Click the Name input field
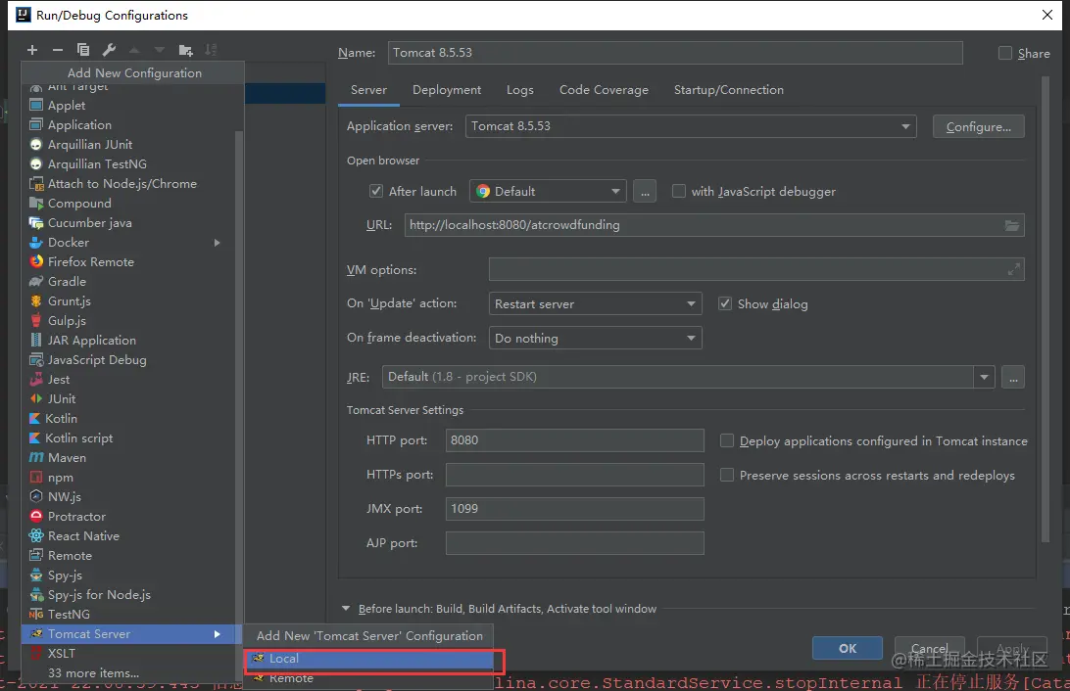This screenshot has width=1070, height=691. point(675,53)
